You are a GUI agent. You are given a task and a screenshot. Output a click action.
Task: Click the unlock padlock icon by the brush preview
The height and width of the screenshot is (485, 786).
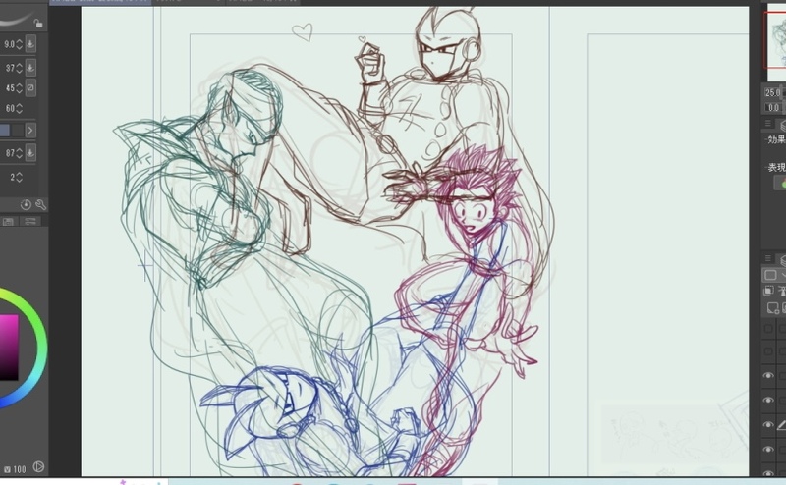click(38, 23)
